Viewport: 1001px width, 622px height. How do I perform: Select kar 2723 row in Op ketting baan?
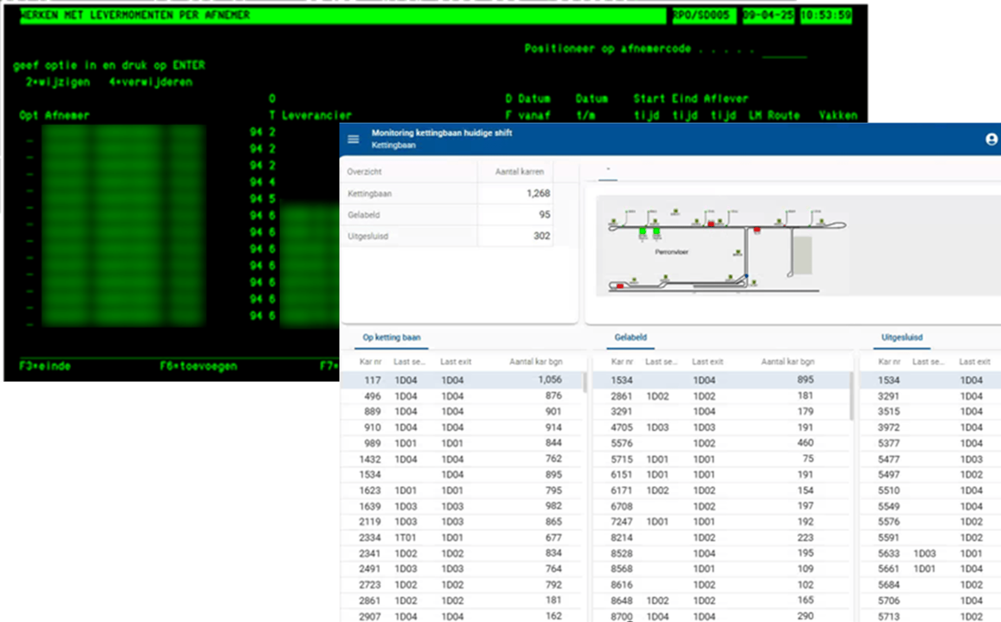[x=461, y=584]
